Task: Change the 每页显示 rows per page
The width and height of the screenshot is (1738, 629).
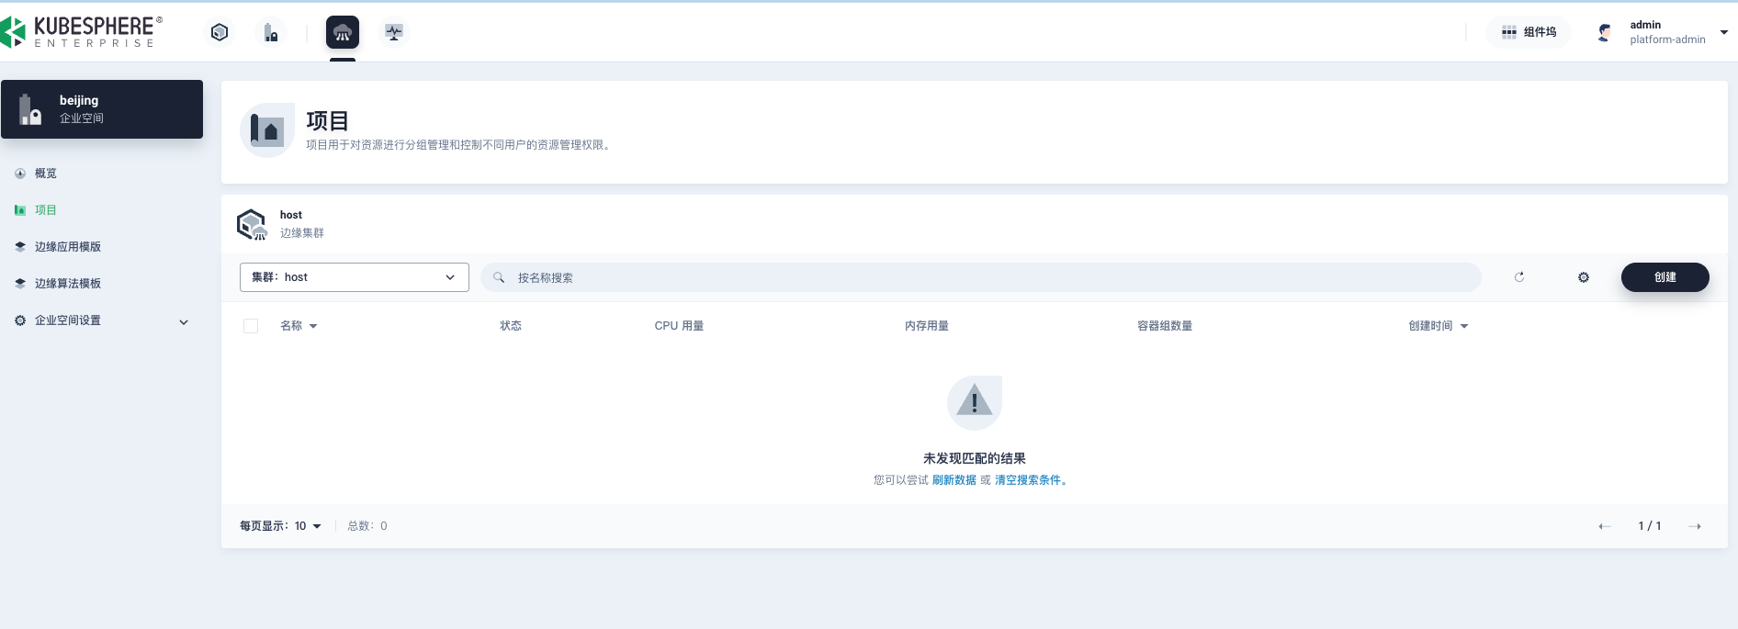Action: coord(307,526)
